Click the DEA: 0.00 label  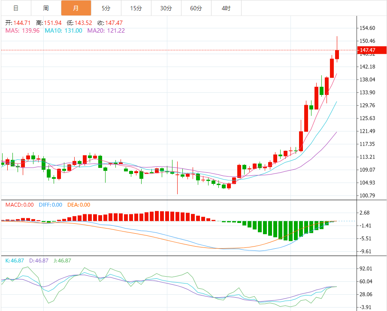pyautogui.click(x=78, y=205)
